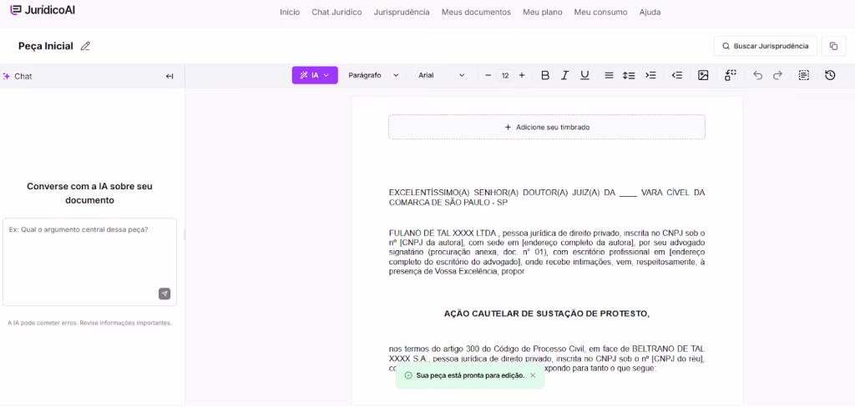The height and width of the screenshot is (407, 855).
Task: Insert an image into the document
Action: tap(703, 75)
